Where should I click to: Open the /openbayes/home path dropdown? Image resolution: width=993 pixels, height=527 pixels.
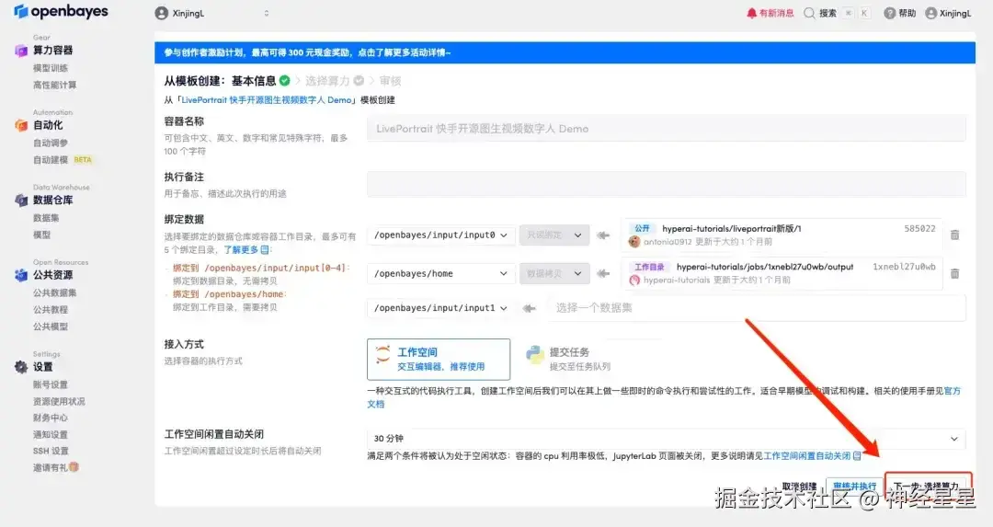click(x=440, y=274)
